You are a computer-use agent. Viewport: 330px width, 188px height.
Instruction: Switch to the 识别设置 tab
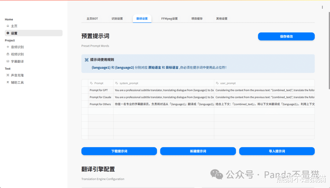pyautogui.click(x=117, y=19)
